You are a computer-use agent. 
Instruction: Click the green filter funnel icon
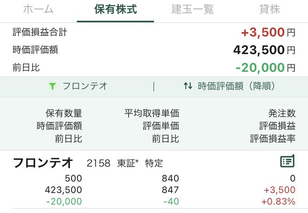coord(53,86)
